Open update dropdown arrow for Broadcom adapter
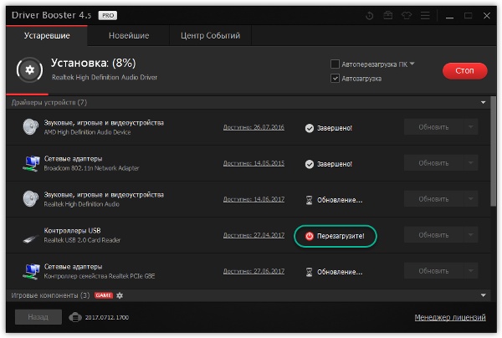 [x=471, y=163]
